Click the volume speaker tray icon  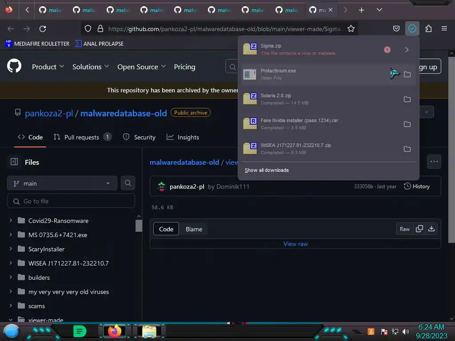click(405, 331)
